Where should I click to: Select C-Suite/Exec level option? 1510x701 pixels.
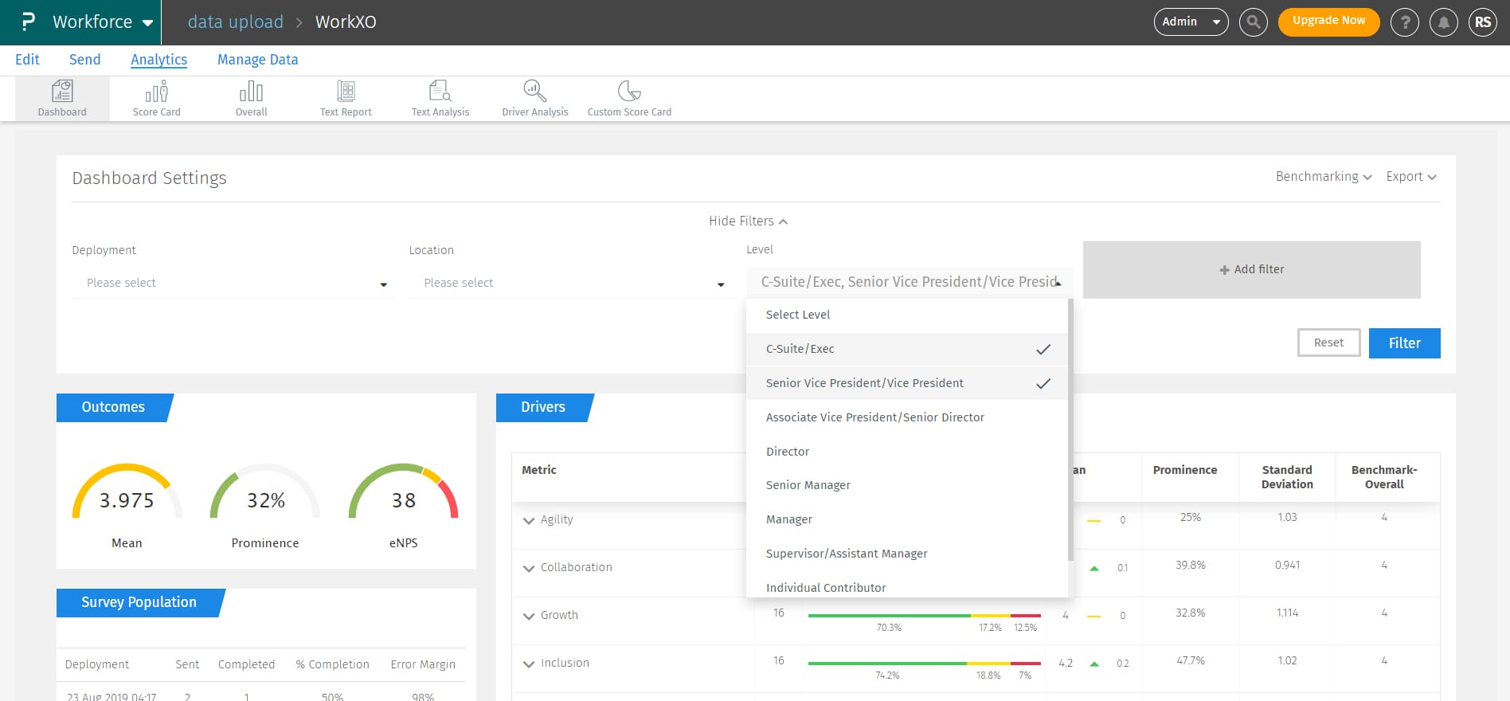(x=906, y=349)
